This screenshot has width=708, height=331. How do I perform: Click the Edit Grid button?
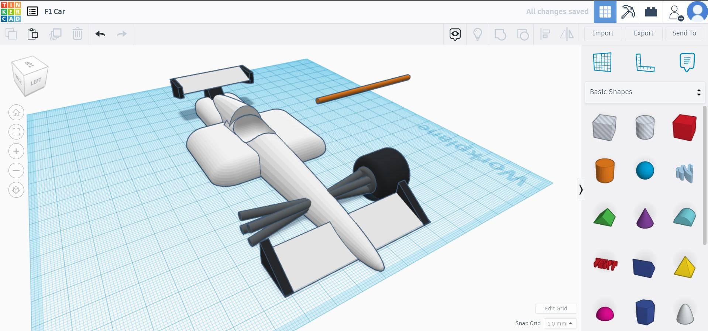coord(556,308)
